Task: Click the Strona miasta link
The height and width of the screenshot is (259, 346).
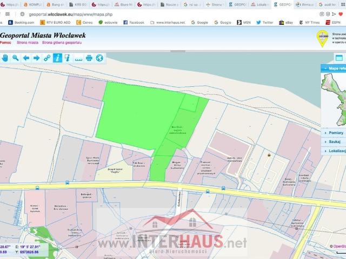Action: click(28, 43)
